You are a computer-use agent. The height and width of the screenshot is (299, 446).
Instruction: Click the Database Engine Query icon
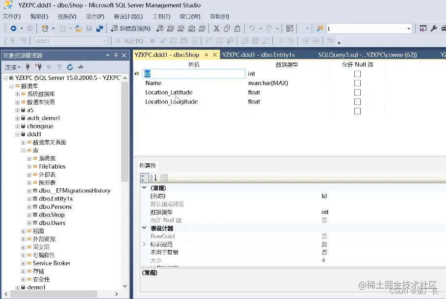[x=160, y=28]
